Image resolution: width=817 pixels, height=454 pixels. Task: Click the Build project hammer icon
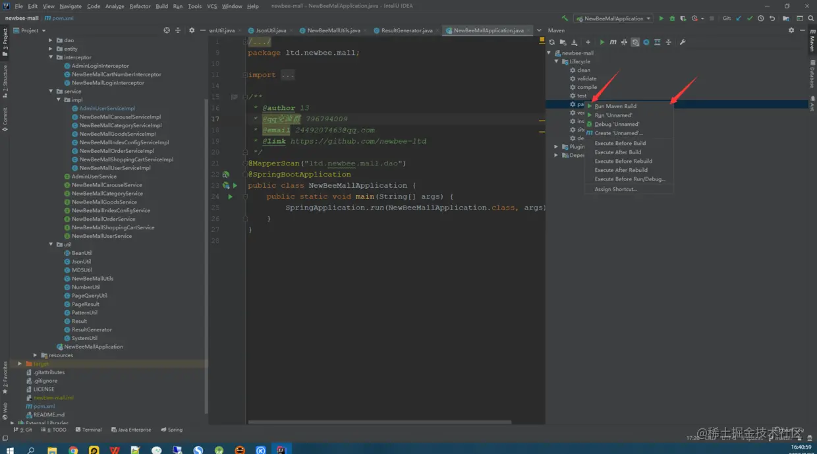tap(565, 18)
